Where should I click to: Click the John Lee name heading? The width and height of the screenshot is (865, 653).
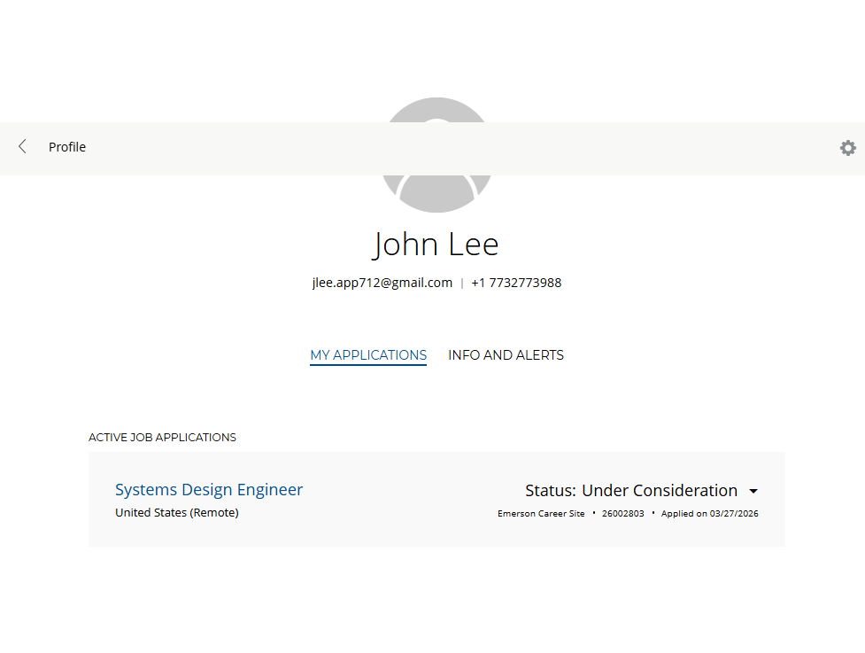(x=436, y=244)
